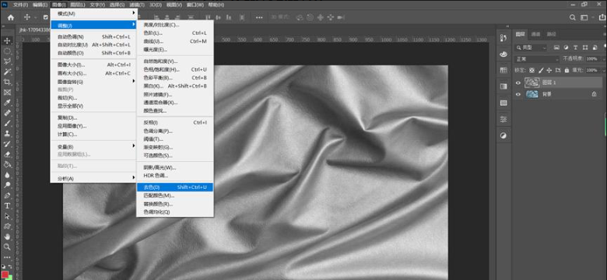607x280 pixels.
Task: Open the 正常 blend mode dropdown
Action: coord(537,59)
